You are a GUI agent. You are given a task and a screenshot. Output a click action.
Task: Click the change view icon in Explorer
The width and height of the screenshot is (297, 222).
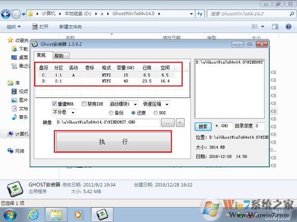(254, 27)
